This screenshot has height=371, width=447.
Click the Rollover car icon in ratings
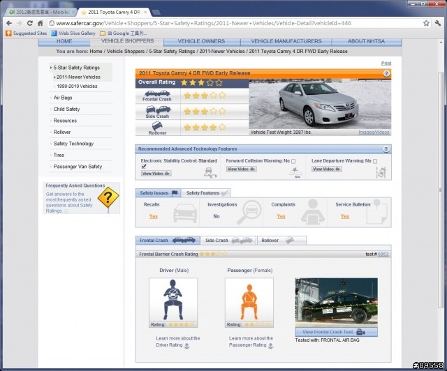(x=157, y=126)
